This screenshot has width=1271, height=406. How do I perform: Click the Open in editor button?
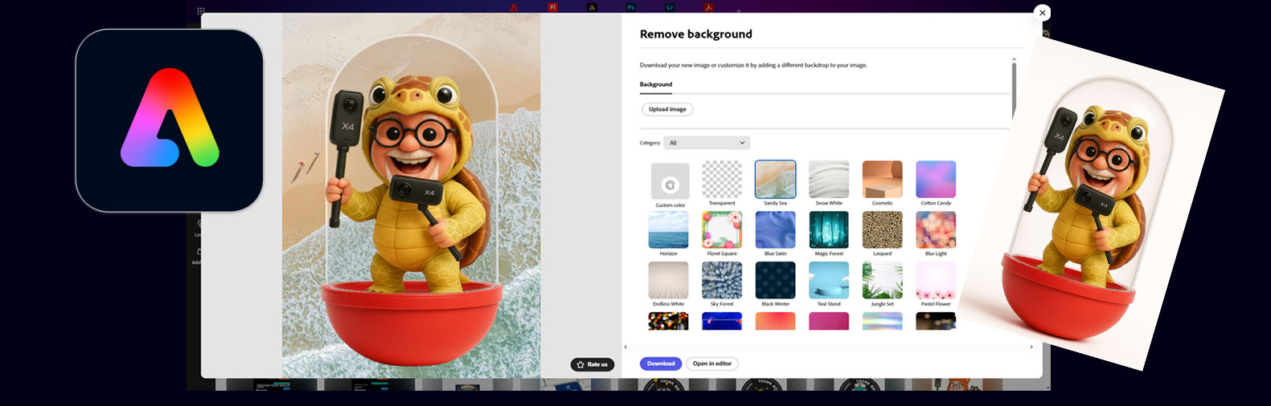click(712, 363)
